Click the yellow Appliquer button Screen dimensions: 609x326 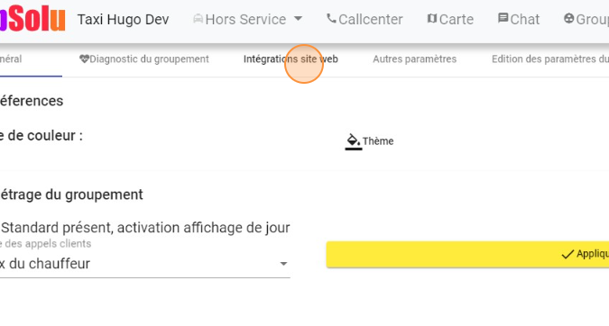tap(467, 254)
